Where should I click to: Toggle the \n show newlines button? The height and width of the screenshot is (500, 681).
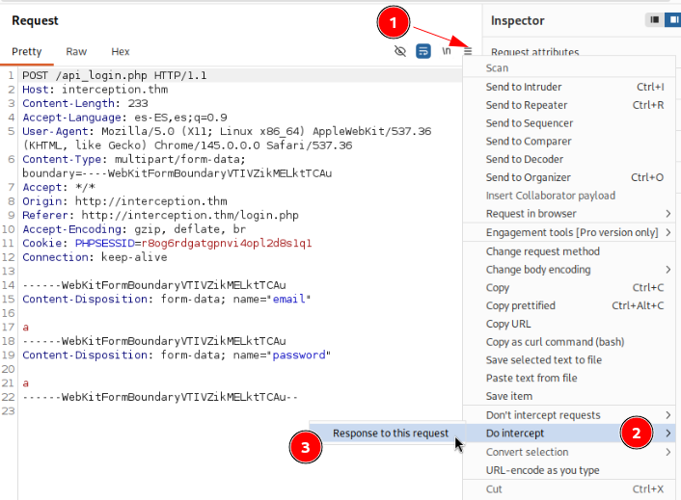click(x=446, y=51)
